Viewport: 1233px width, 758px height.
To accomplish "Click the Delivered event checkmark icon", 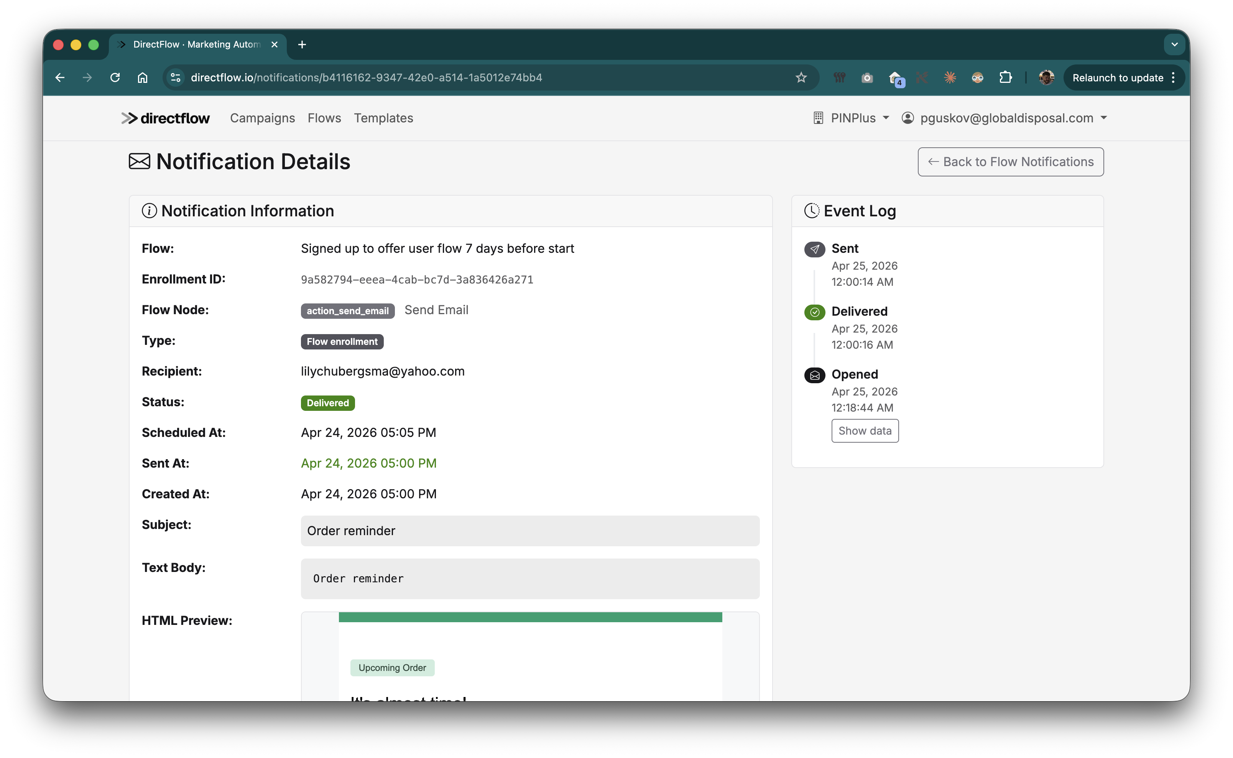I will [815, 312].
